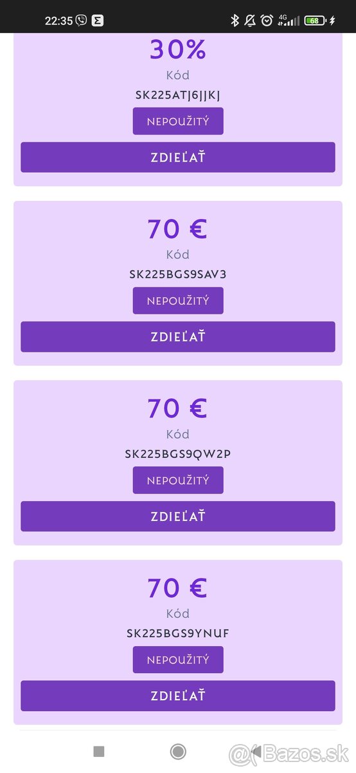Image resolution: width=356 pixels, height=773 pixels.
Task: Tap NEPOUŽITÝ status under SK225AT|6JJKJ
Action: 178,121
